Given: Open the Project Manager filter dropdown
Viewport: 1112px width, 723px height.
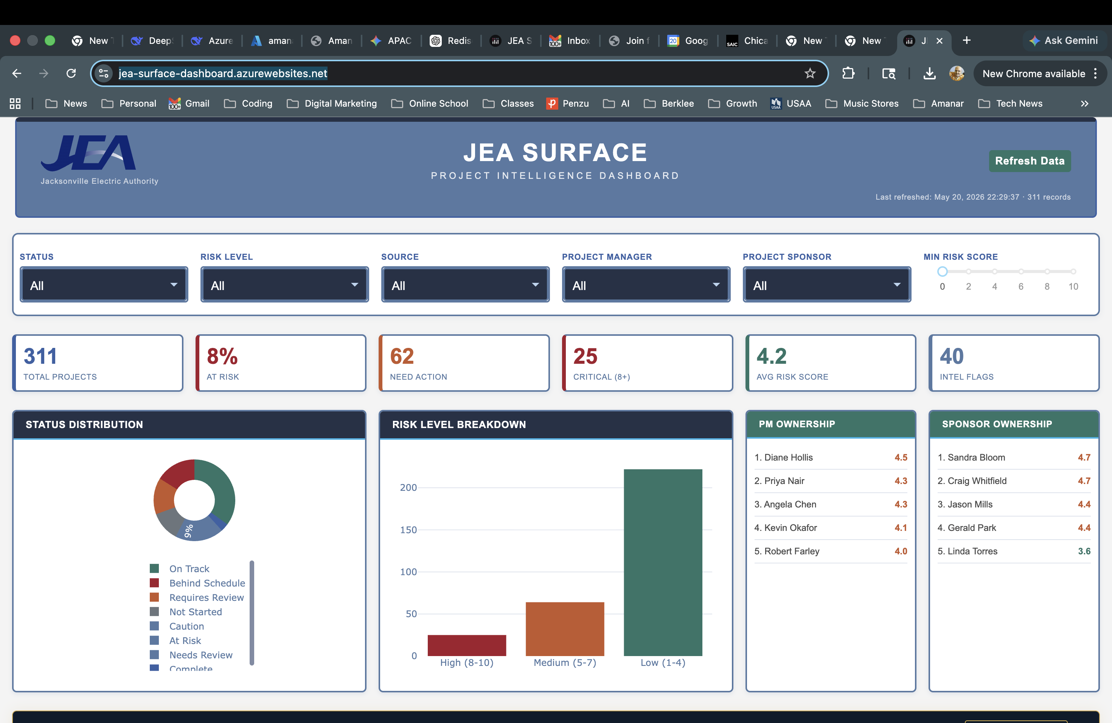Looking at the screenshot, I should click(x=646, y=284).
